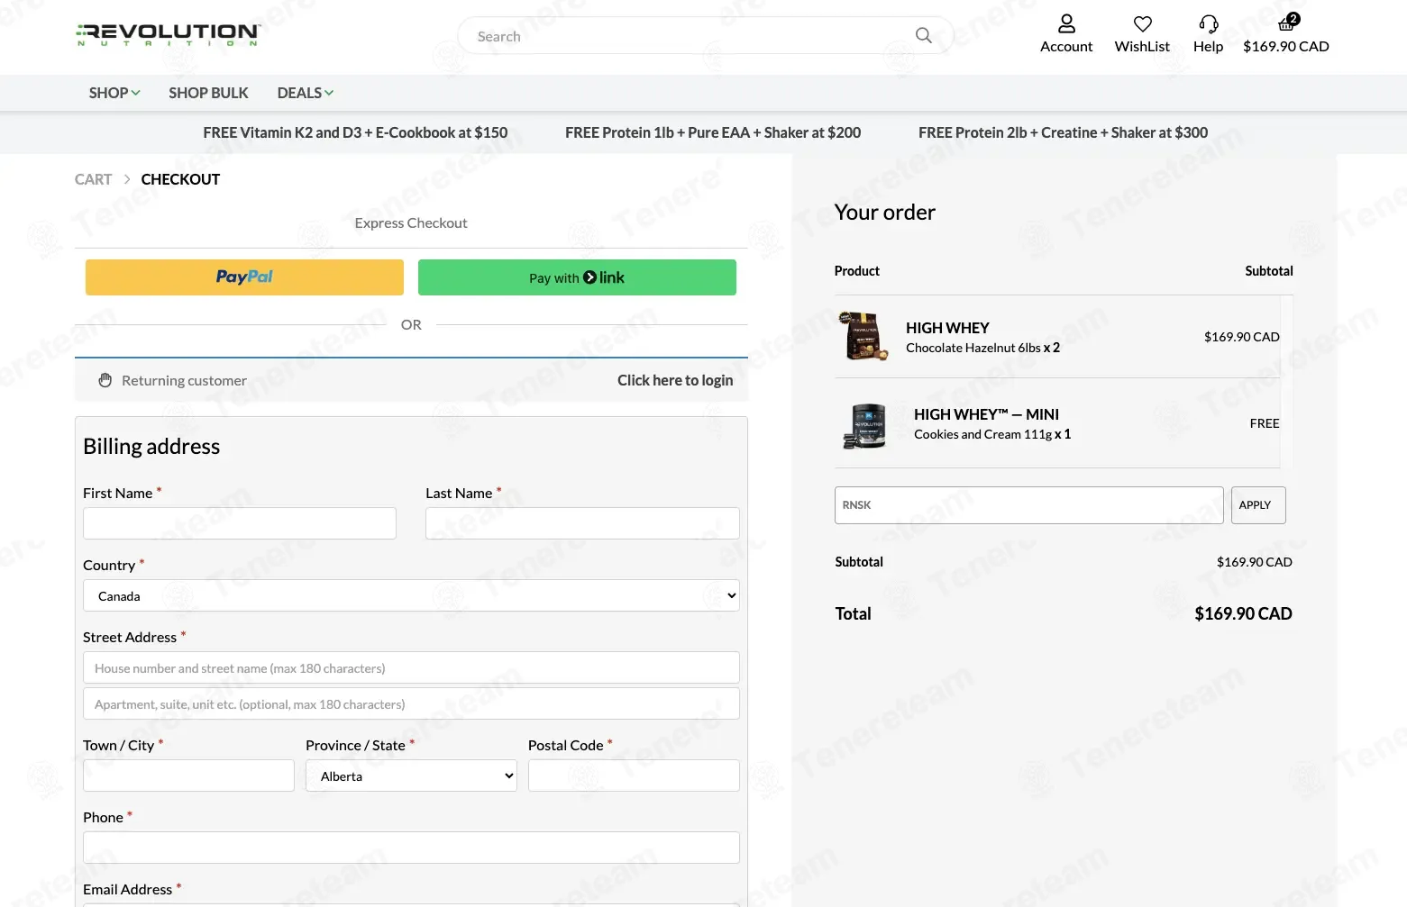This screenshot has width=1407, height=907.
Task: Open the Account user icon
Action: coord(1066,23)
